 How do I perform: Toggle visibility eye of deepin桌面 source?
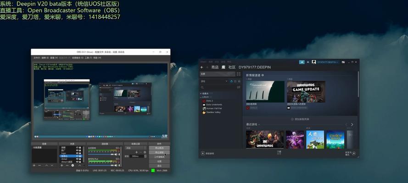(x=77, y=162)
